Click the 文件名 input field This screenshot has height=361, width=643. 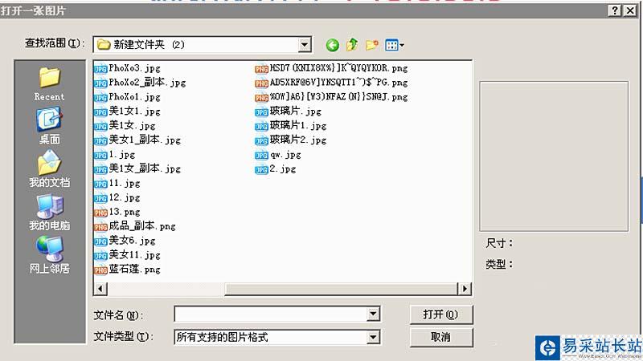pyautogui.click(x=271, y=314)
